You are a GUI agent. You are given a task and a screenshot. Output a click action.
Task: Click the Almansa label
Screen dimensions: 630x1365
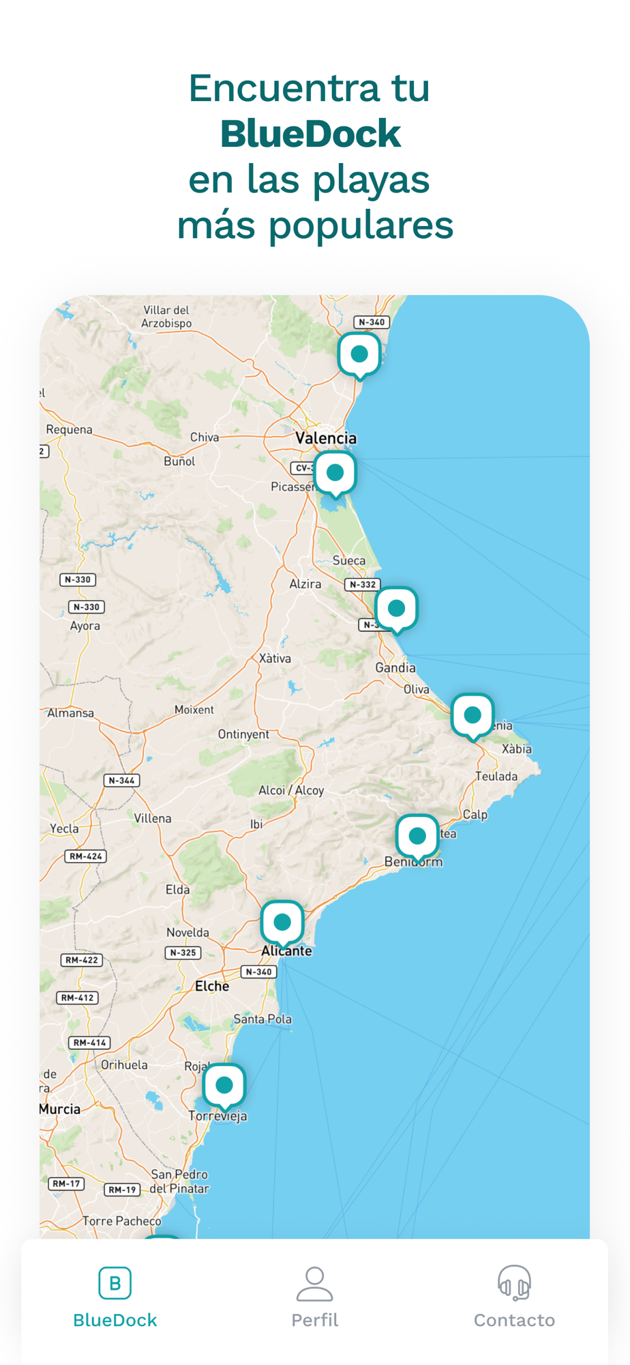(x=70, y=713)
